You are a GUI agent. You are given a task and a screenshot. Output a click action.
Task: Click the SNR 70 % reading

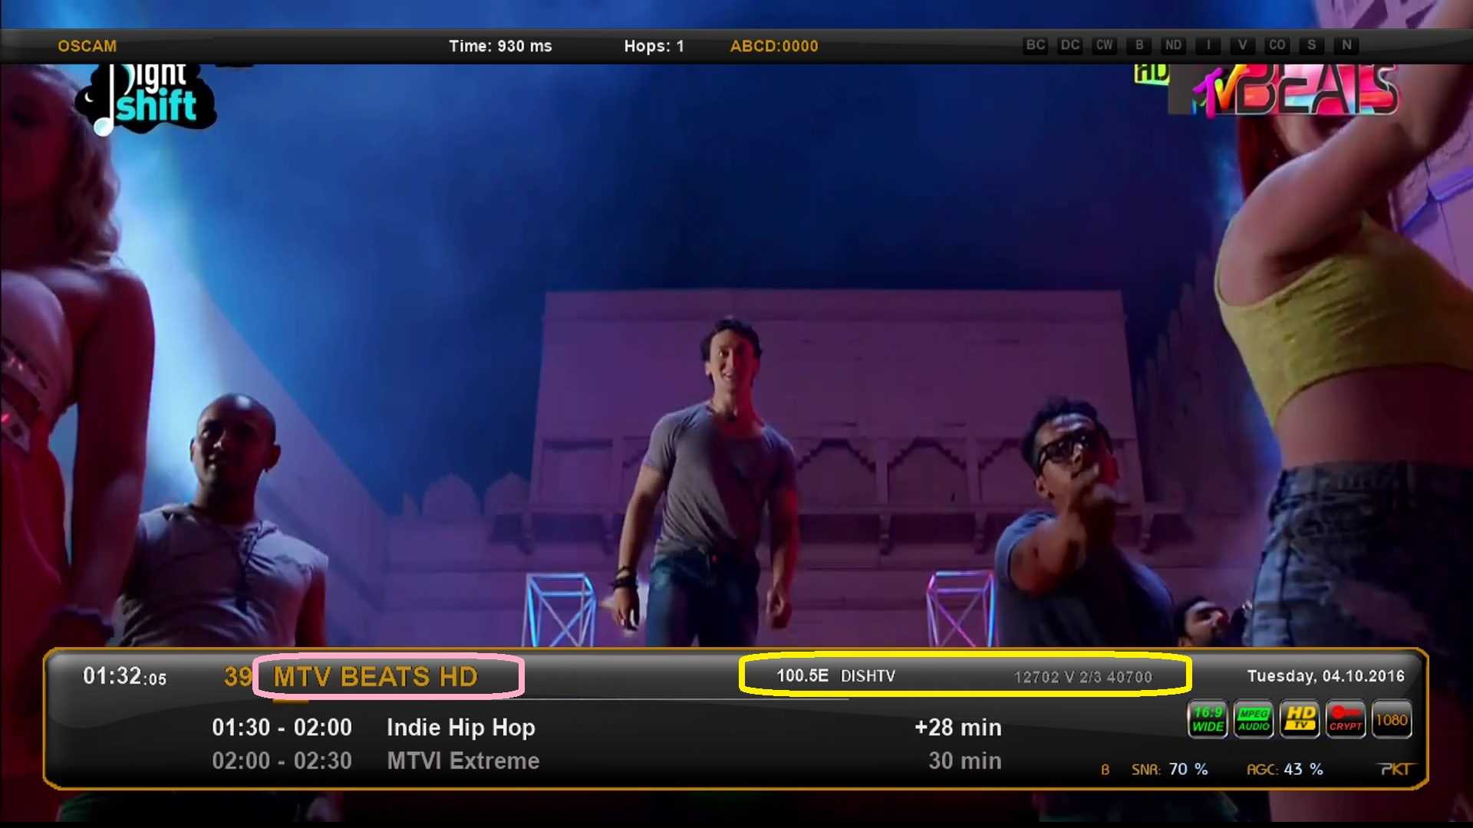[x=1169, y=769]
